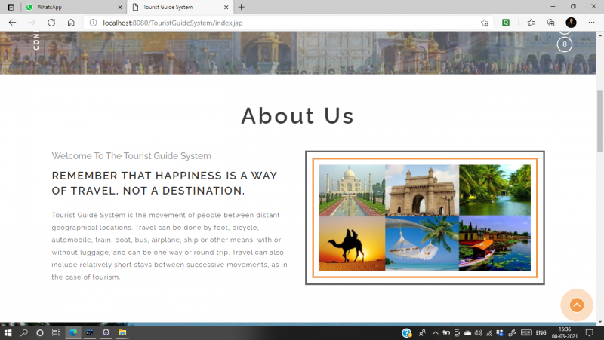Click the 'REMEMBER THAT HAPPINESS' headline

[x=165, y=183]
